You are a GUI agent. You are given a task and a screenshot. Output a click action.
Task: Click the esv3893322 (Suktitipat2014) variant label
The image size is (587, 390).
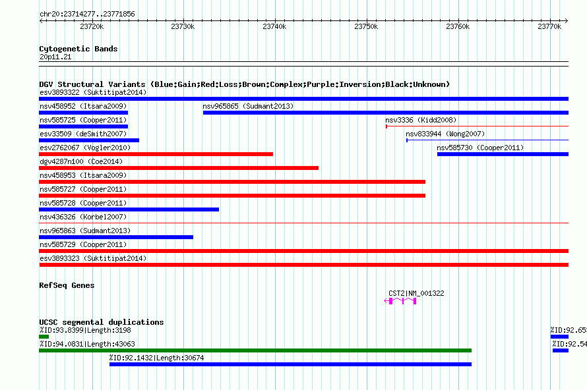93,92
